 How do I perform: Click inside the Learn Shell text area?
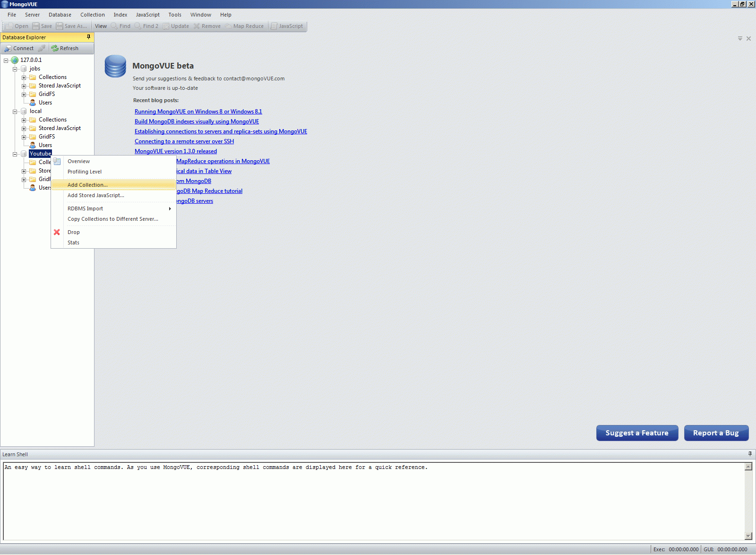[374, 501]
